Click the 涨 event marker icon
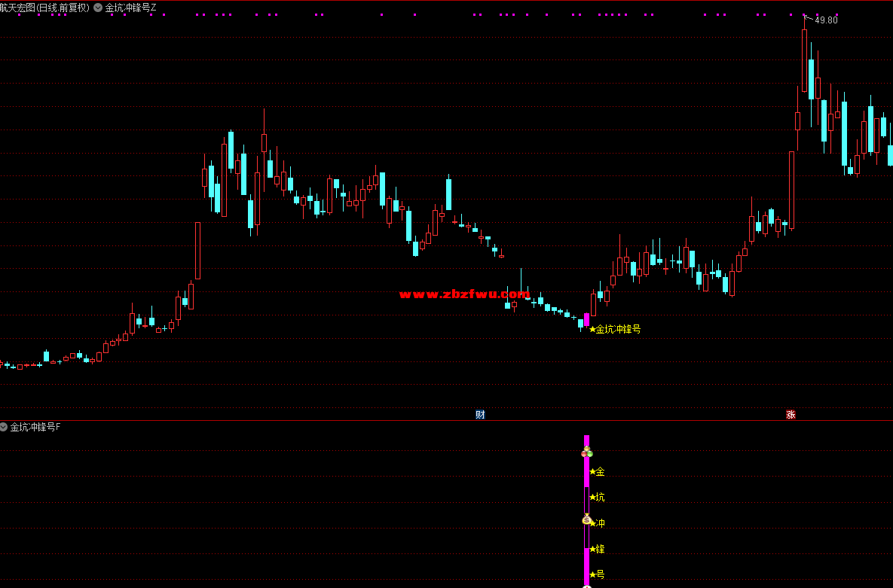Image resolution: width=893 pixels, height=588 pixels. [x=791, y=414]
